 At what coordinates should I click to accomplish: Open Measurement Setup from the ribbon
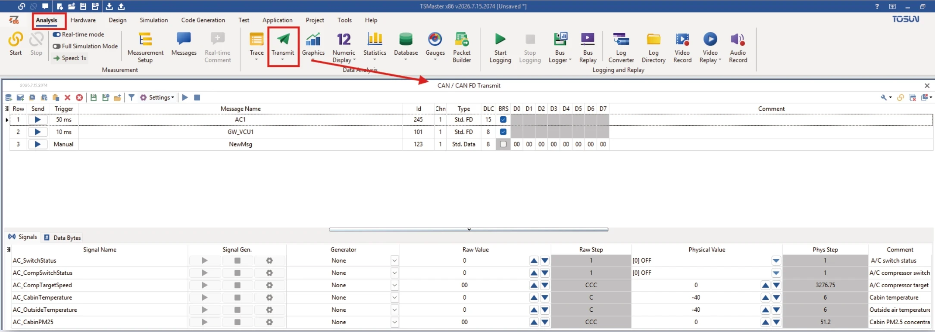coord(145,47)
